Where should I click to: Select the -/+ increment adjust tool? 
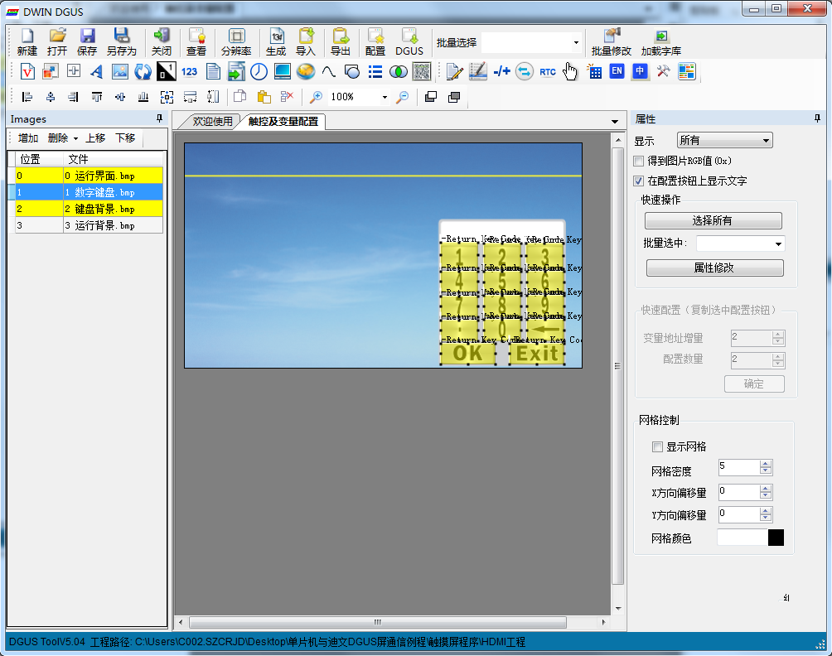click(501, 71)
